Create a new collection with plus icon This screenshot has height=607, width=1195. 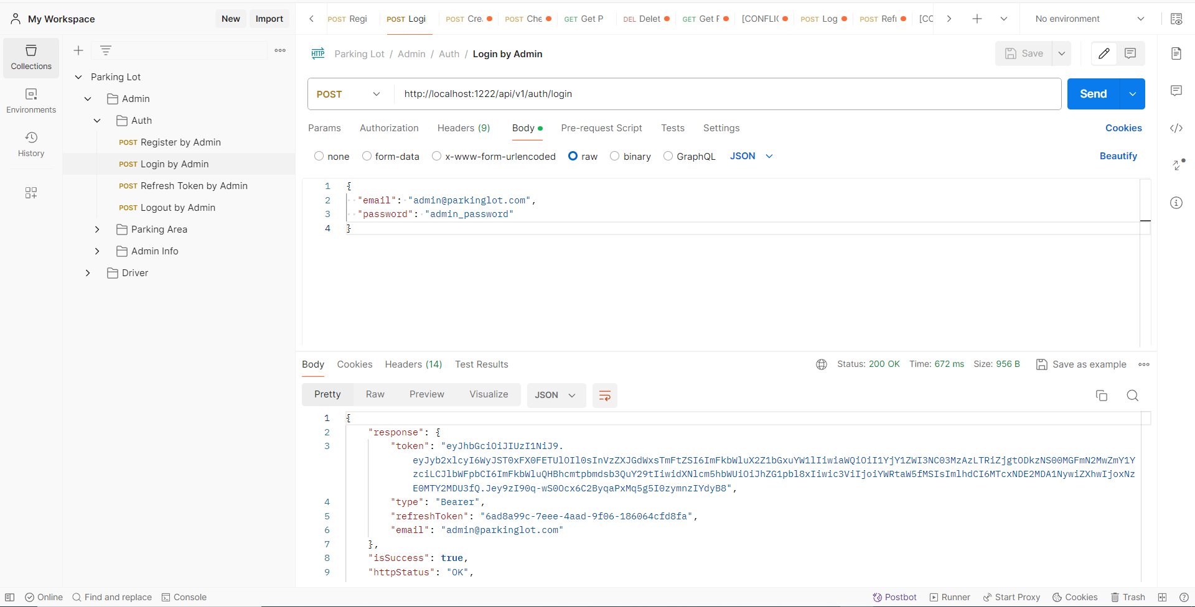tap(78, 50)
